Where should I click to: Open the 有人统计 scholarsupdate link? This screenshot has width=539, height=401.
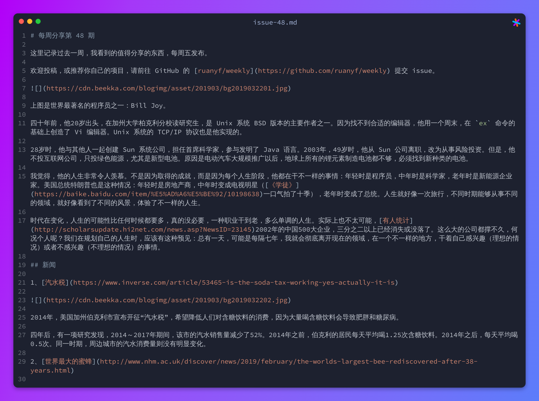[x=396, y=220]
